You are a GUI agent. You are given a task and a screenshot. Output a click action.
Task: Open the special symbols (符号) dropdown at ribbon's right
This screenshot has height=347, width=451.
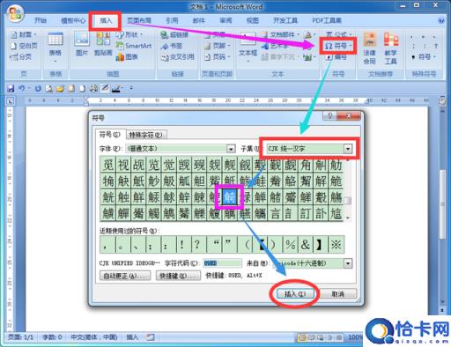point(424,57)
